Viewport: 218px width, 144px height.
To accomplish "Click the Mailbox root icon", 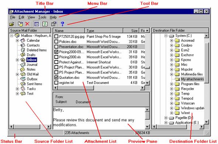I will click(17, 36).
